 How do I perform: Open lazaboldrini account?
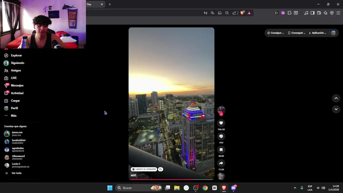coord(15,142)
